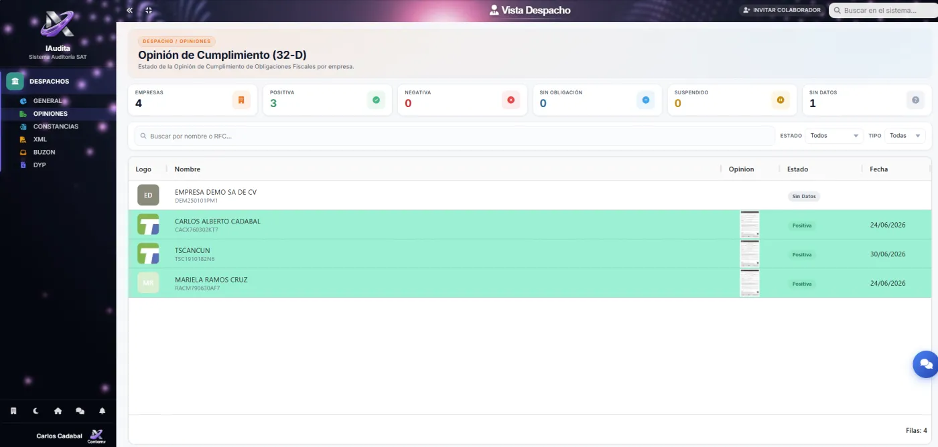Click the red X Negativa card icon
Image resolution: width=938 pixels, height=447 pixels.
(x=511, y=100)
